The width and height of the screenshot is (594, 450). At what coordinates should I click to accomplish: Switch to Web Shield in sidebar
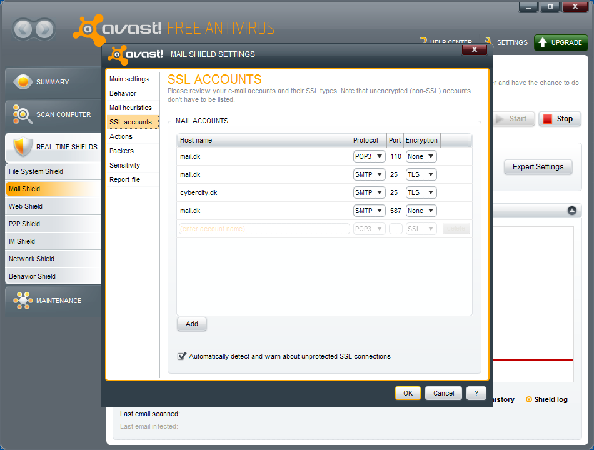click(x=26, y=206)
